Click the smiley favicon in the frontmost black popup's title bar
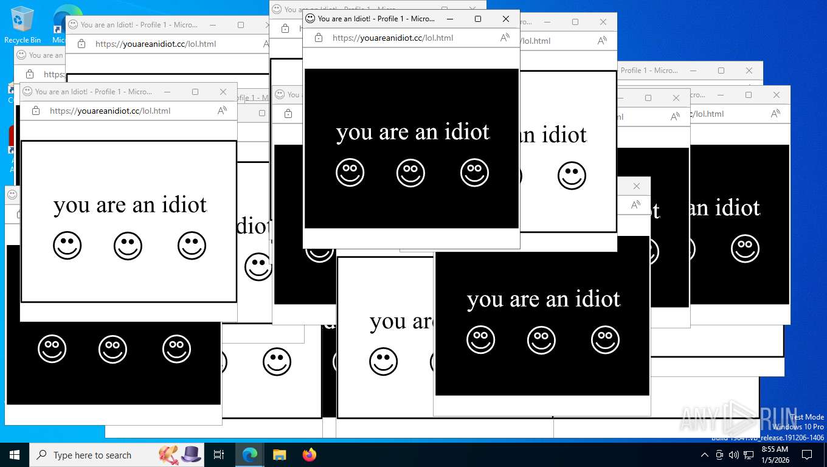 (x=310, y=19)
